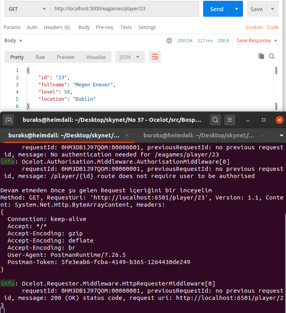
Task: Click the network globe icon
Action: [x=169, y=41]
